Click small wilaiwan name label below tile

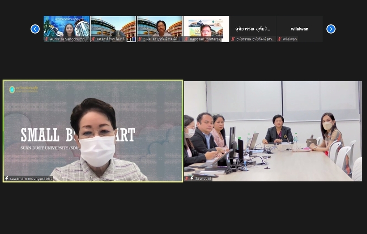tap(290, 39)
